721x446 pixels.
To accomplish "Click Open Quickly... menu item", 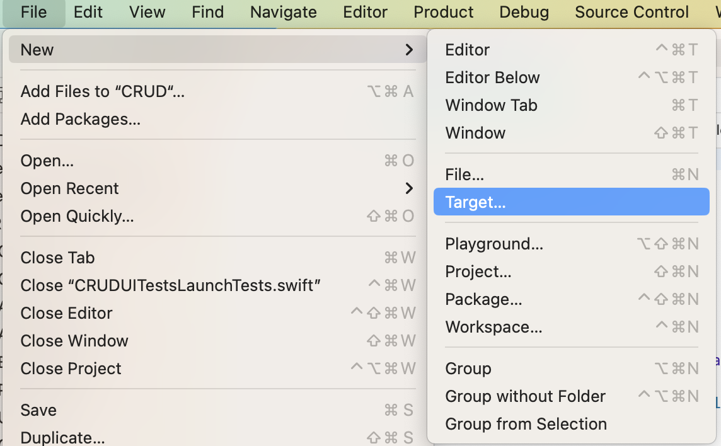I will tap(218, 216).
